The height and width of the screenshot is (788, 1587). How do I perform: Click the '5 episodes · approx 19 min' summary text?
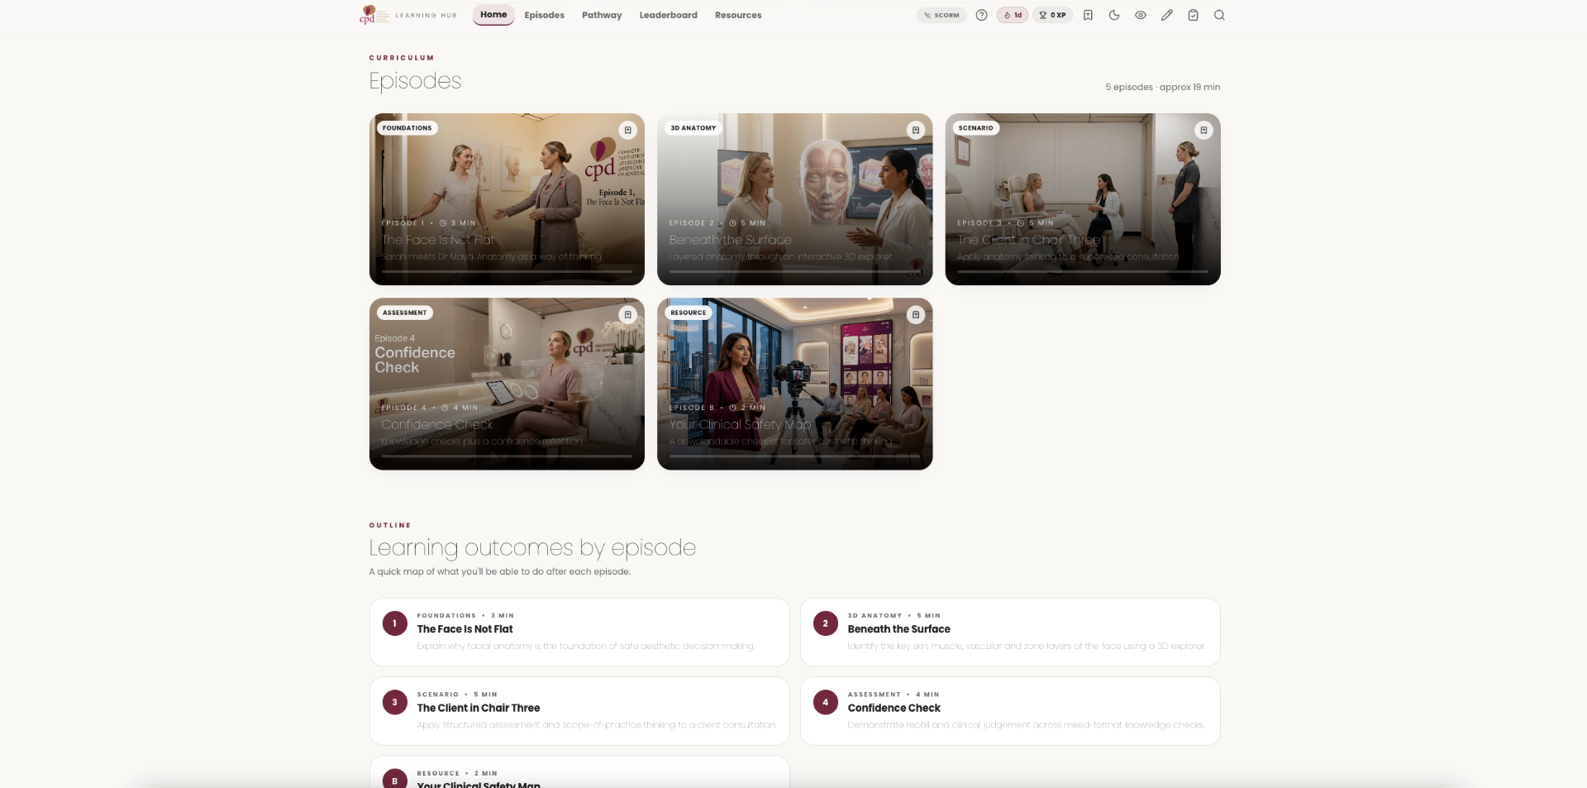pyautogui.click(x=1163, y=87)
